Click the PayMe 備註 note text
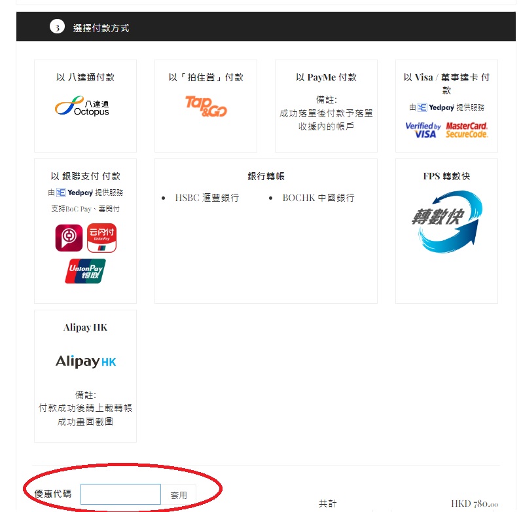Image resolution: width=521 pixels, height=512 pixels. pyautogui.click(x=327, y=113)
